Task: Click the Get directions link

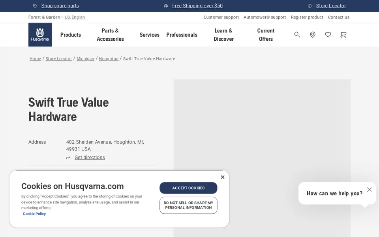Action: [x=90, y=158]
